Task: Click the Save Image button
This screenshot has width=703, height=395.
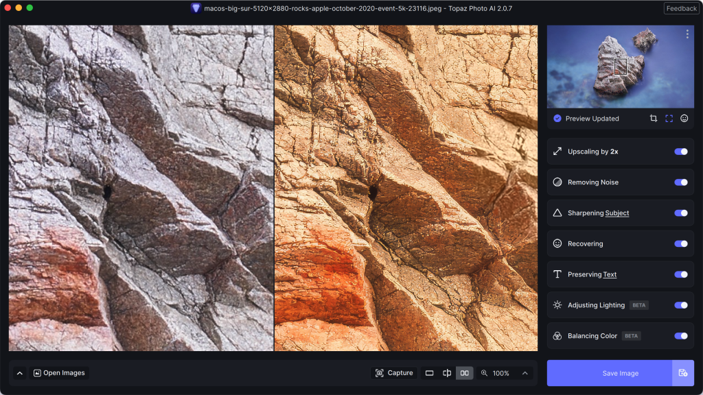Action: click(x=620, y=372)
